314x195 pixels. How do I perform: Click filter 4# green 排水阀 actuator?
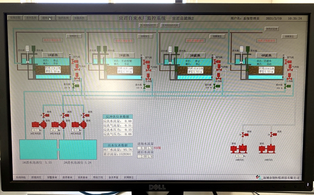[248, 50]
